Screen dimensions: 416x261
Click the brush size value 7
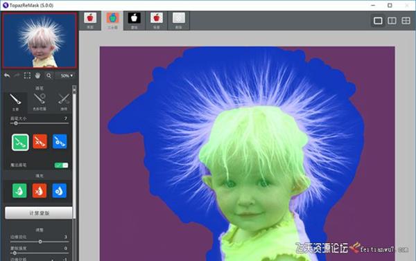[x=66, y=118]
